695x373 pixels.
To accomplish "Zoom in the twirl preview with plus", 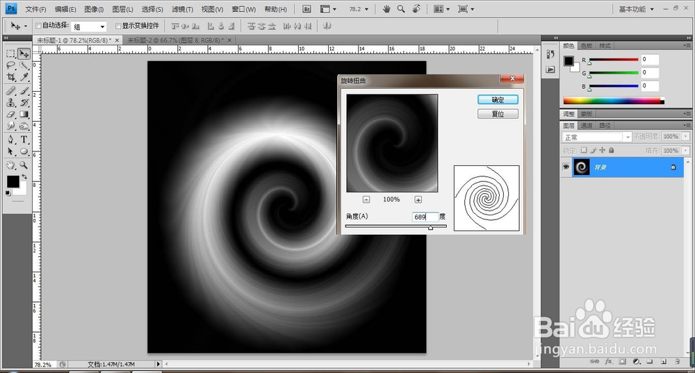I will [418, 200].
